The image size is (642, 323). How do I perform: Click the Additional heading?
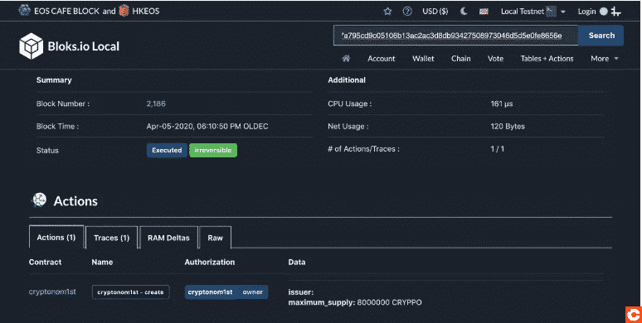[x=347, y=80]
